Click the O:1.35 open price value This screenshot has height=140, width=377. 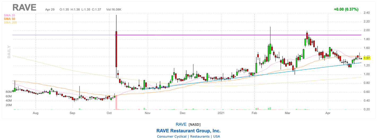point(64,10)
